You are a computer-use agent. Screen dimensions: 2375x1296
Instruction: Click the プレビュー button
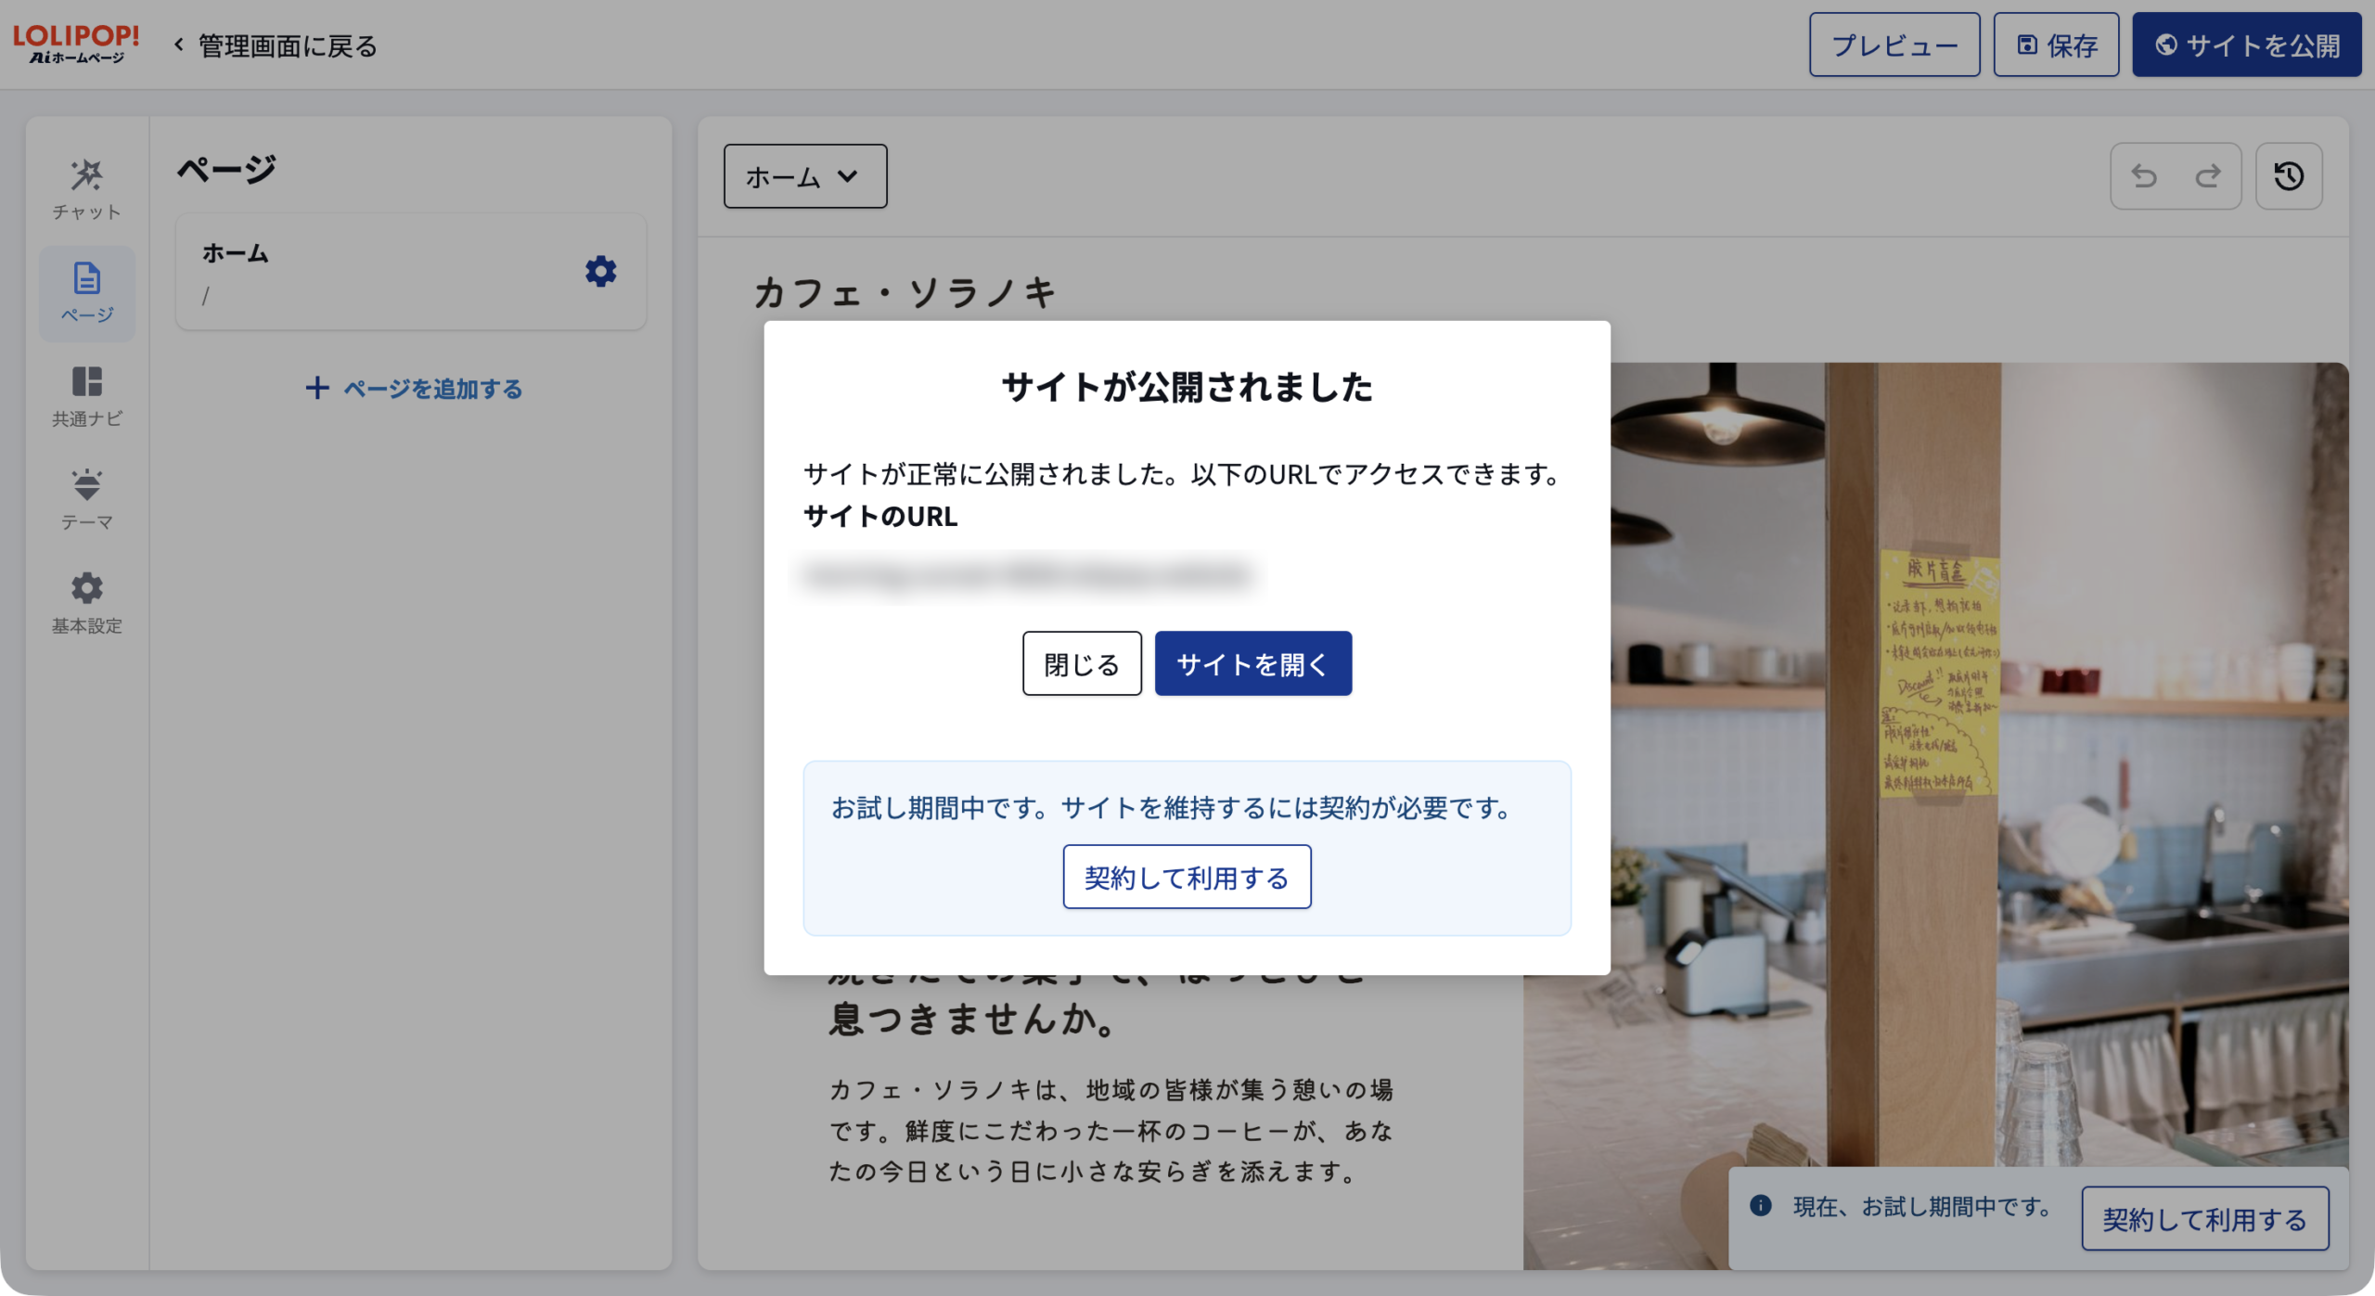pos(1894,45)
